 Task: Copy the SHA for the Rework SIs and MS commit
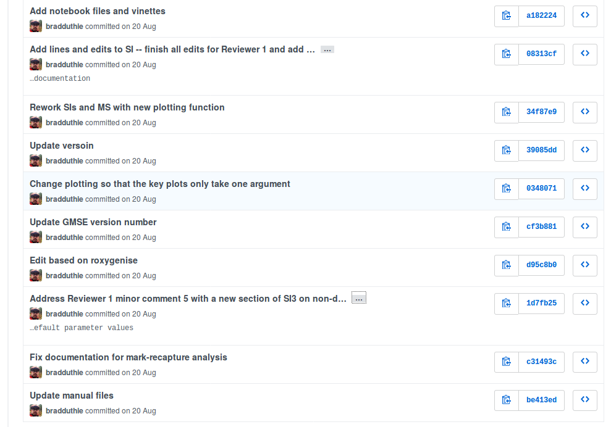pos(506,112)
